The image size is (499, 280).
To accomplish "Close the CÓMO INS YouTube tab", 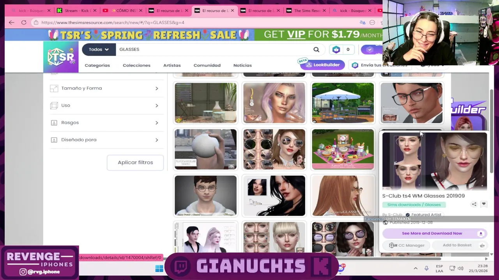I will click(x=141, y=10).
